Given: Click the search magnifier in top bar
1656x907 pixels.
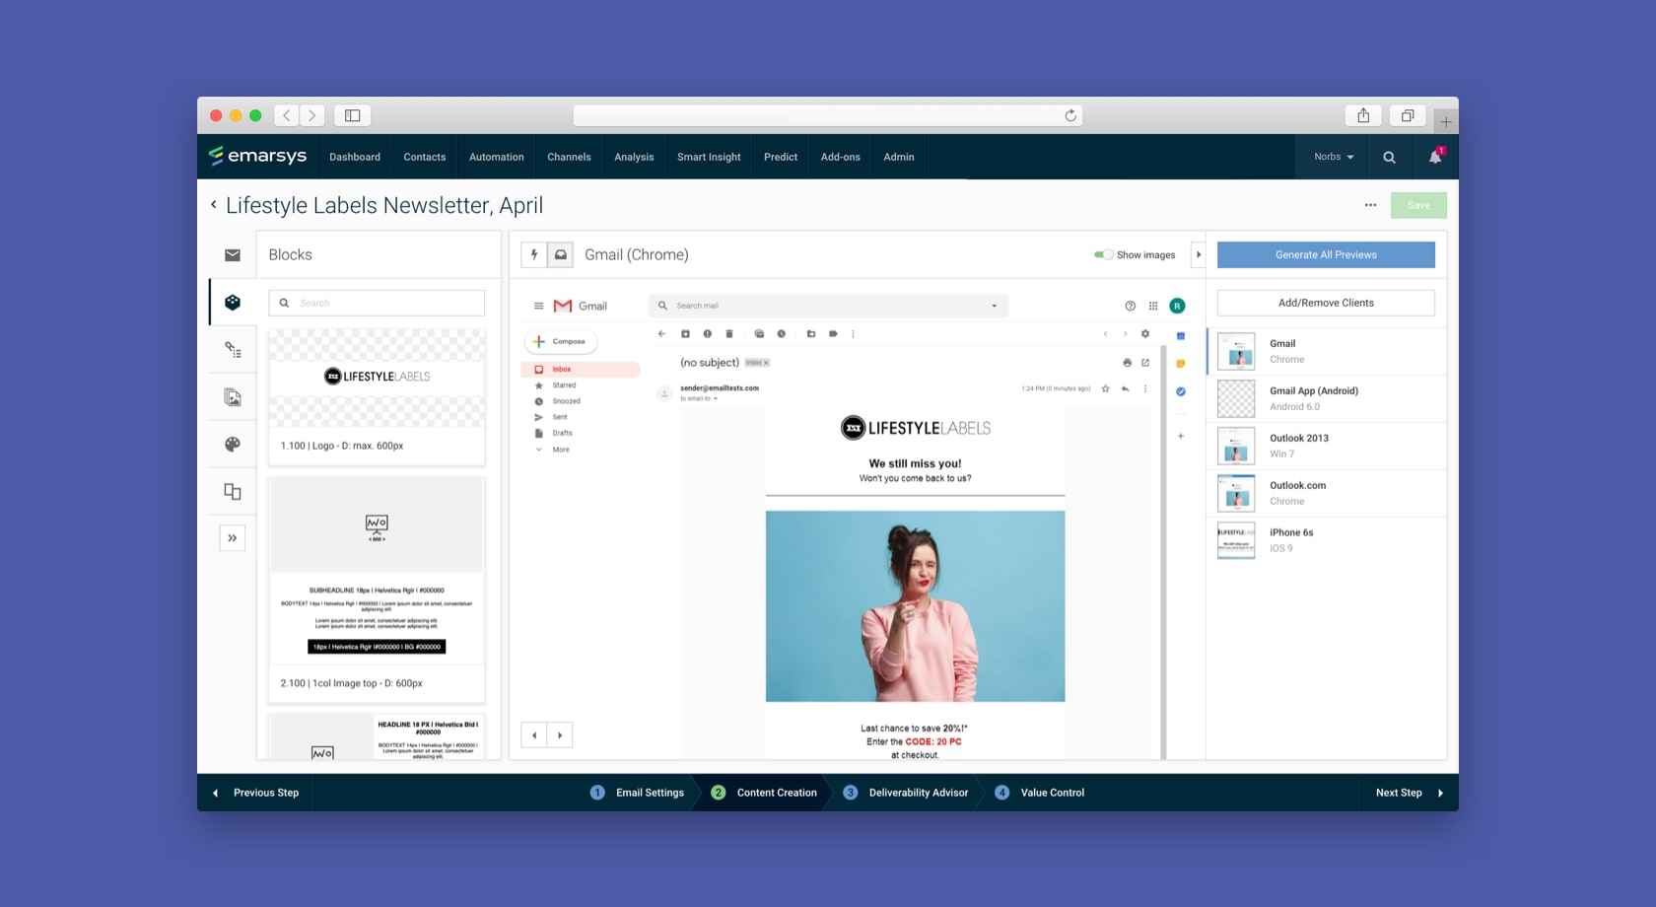Looking at the screenshot, I should coord(1389,157).
